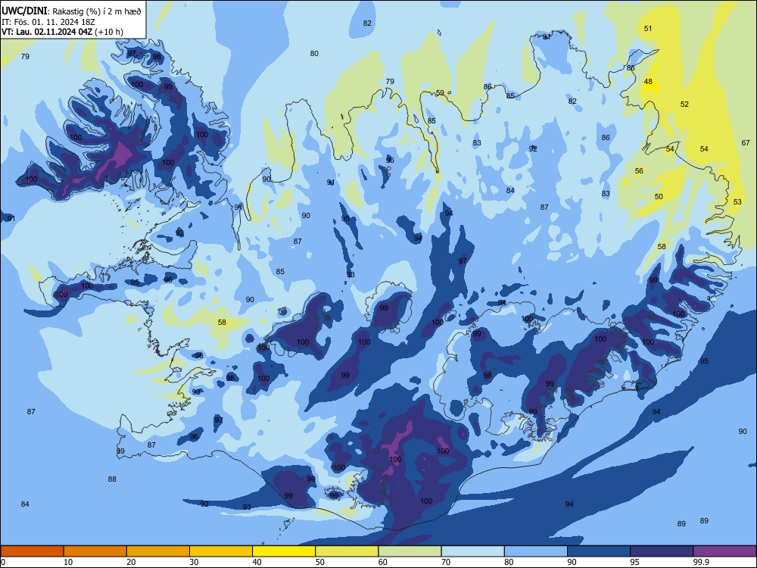Image resolution: width=757 pixels, height=568 pixels.
Task: Click the map value '59'
Action: (x=440, y=92)
